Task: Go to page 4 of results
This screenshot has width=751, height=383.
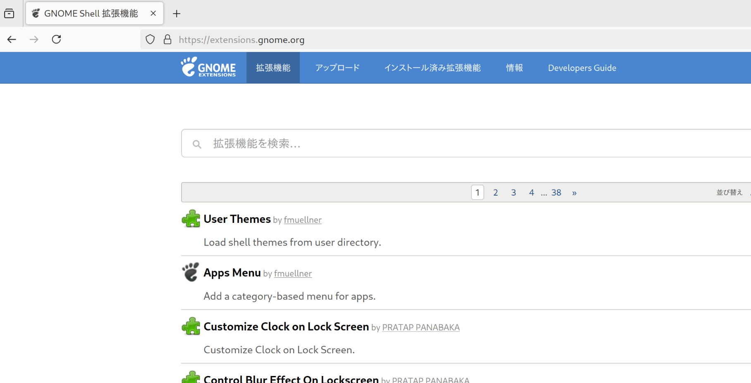Action: point(531,193)
